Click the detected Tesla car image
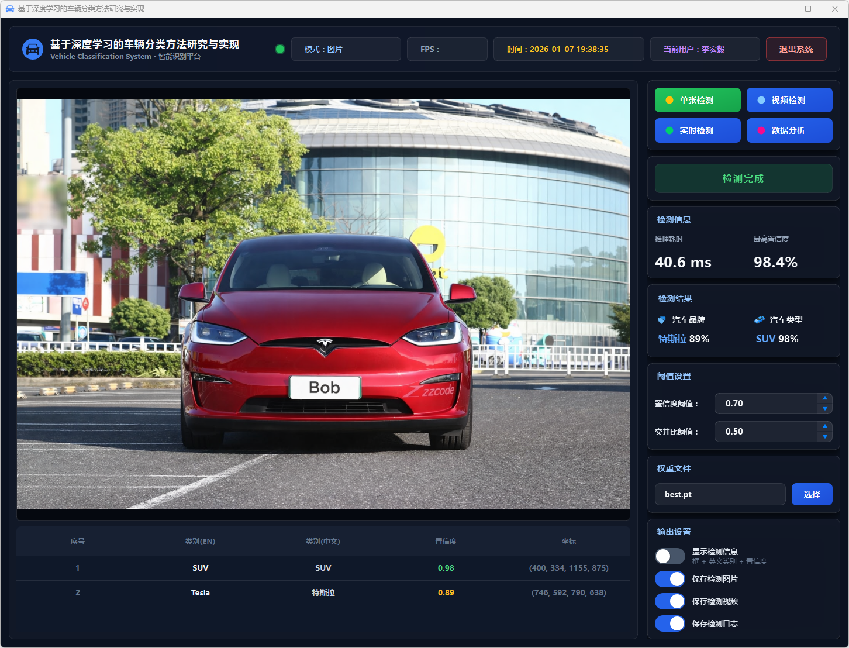 pos(323,304)
